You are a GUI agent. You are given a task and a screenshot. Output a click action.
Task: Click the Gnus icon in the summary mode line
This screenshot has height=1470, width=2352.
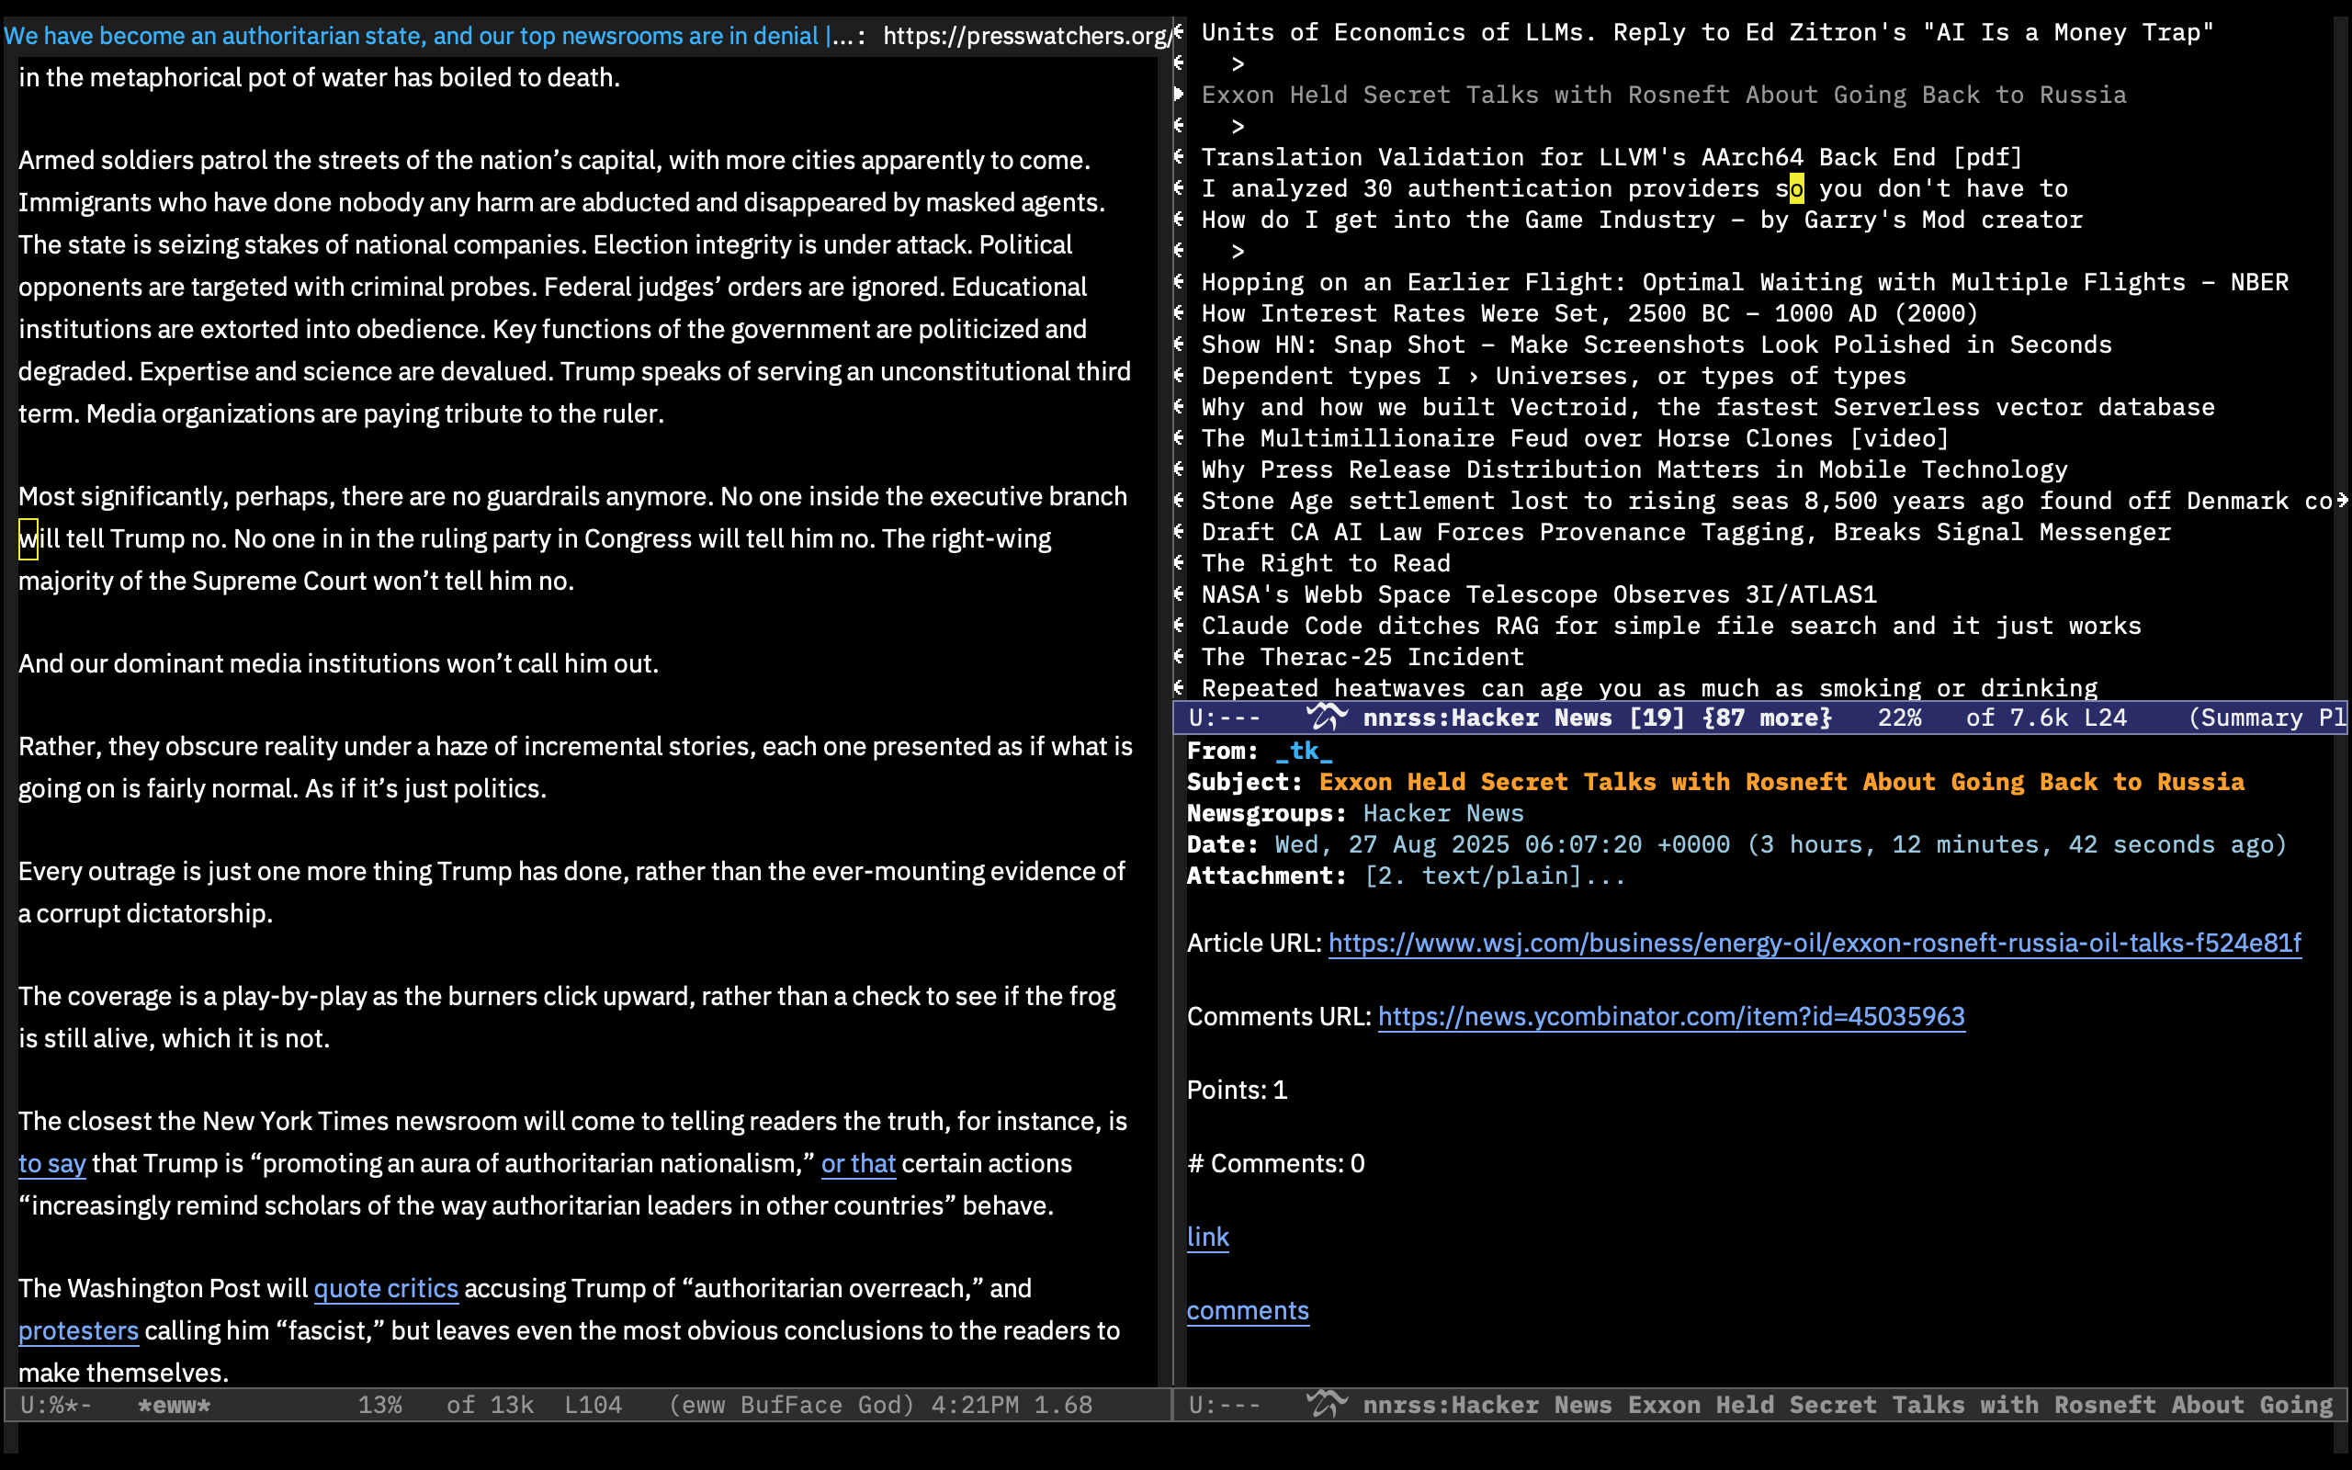point(1327,718)
